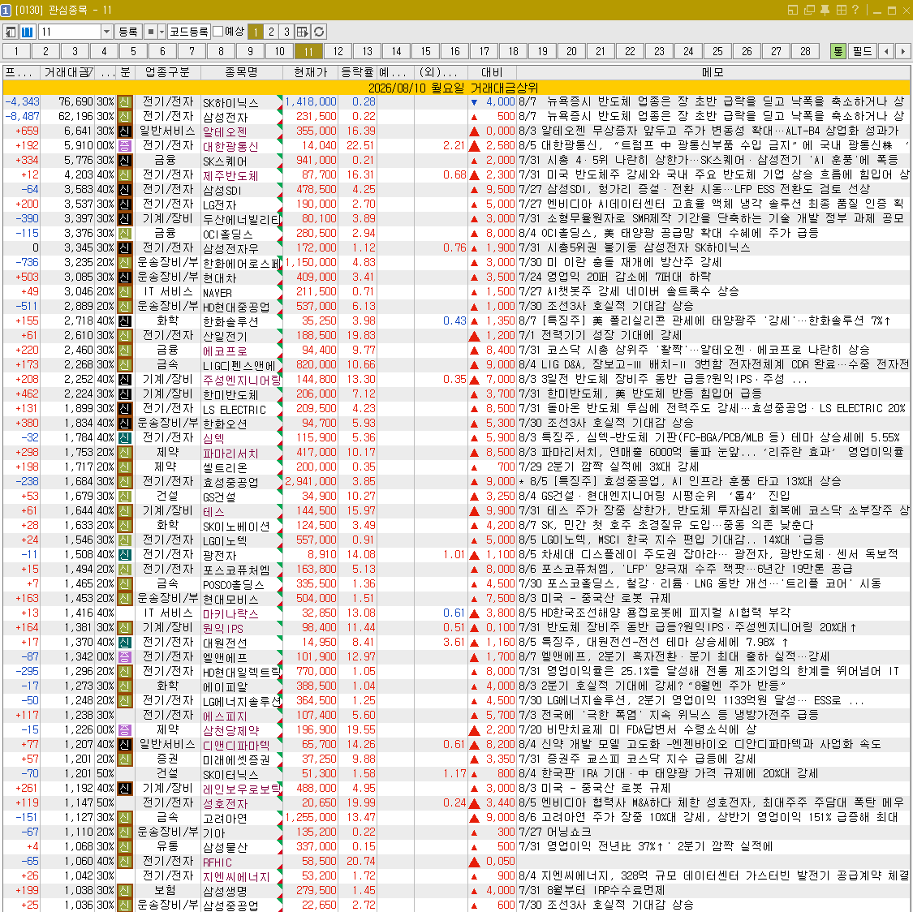Click the table export icon beside button 3
913x912 pixels.
pos(302,32)
